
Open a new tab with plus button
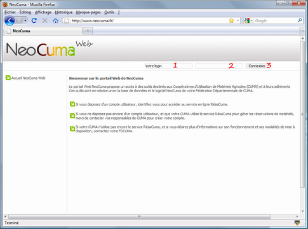(88, 31)
